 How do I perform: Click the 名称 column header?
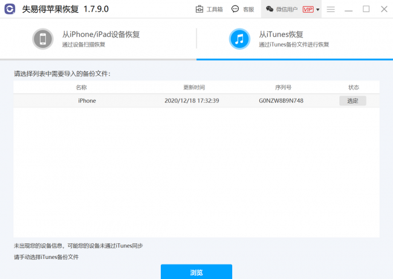[x=81, y=87]
